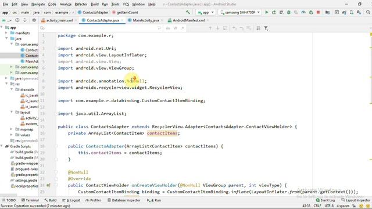Click the filter search results funnel icon
The height and width of the screenshot is (209, 372).
(266, 28)
